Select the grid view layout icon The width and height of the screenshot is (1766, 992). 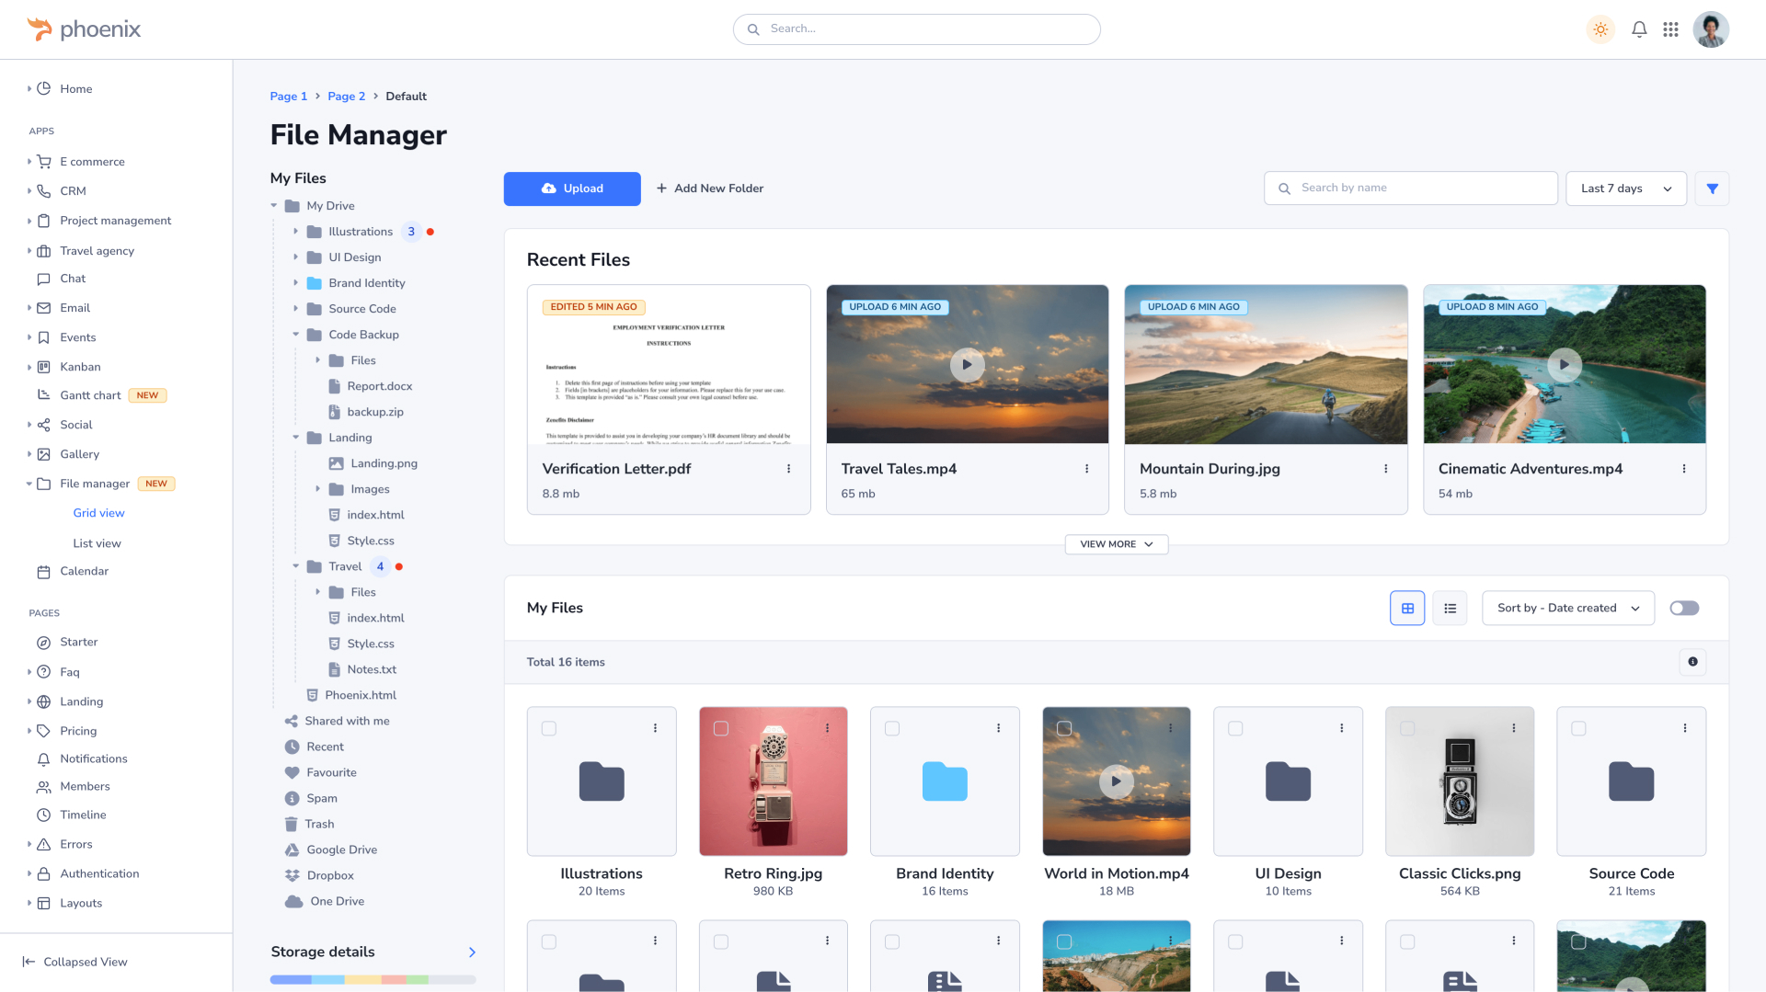pos(1406,608)
